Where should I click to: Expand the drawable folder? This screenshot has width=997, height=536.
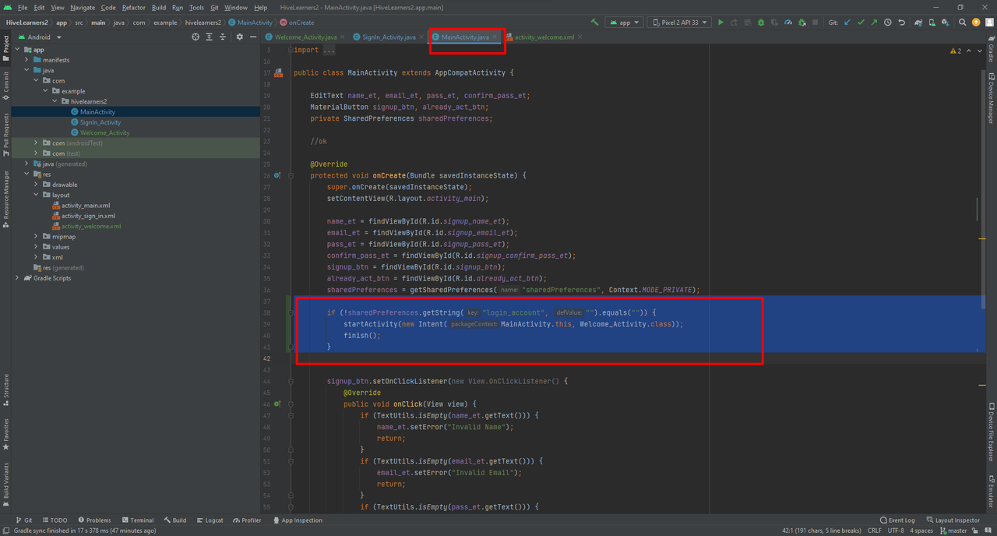click(x=36, y=185)
